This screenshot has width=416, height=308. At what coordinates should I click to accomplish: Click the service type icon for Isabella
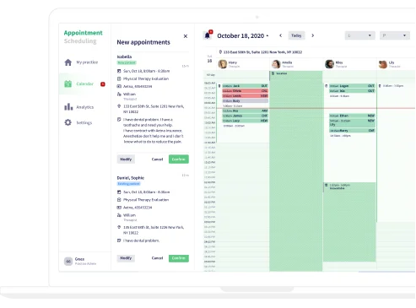pyautogui.click(x=119, y=78)
